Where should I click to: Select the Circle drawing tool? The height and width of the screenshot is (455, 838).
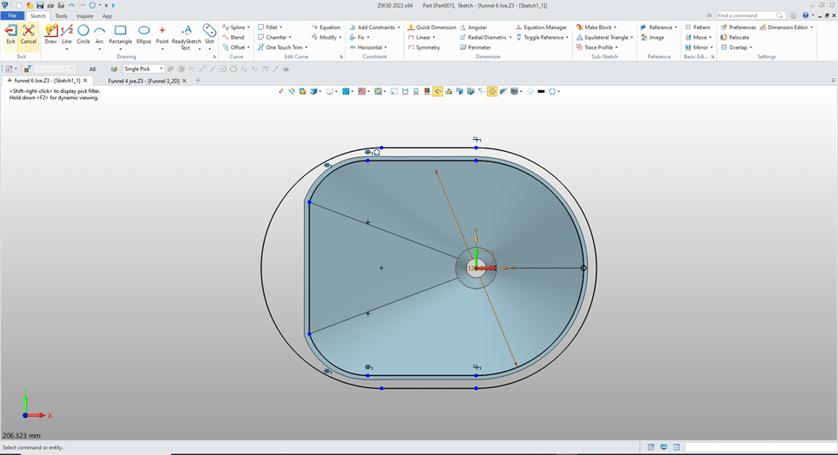[x=83, y=34]
